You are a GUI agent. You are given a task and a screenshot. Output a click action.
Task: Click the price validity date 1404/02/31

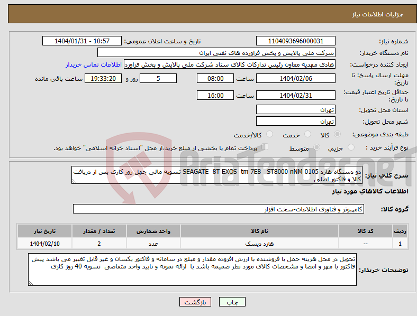[x=296, y=95]
